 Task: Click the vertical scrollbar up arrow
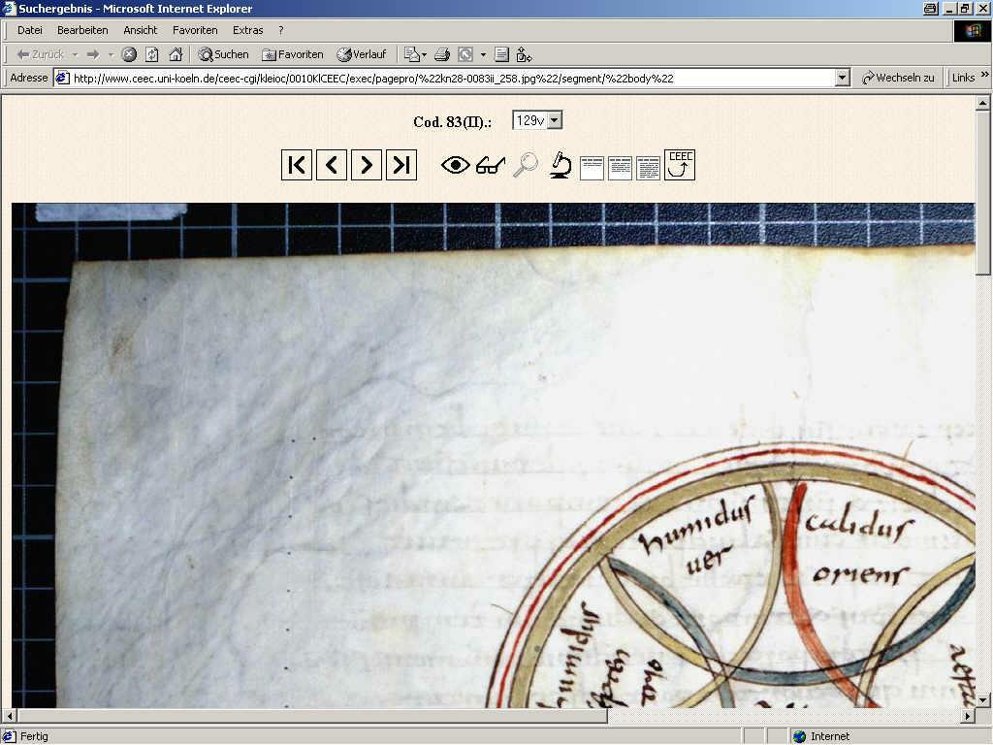click(x=982, y=103)
